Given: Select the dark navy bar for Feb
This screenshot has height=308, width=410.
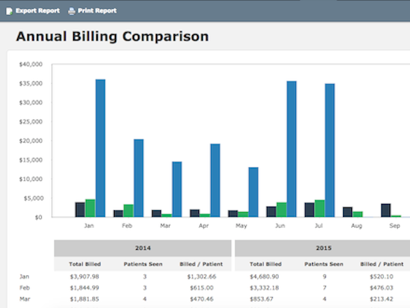Looking at the screenshot, I should point(118,214).
